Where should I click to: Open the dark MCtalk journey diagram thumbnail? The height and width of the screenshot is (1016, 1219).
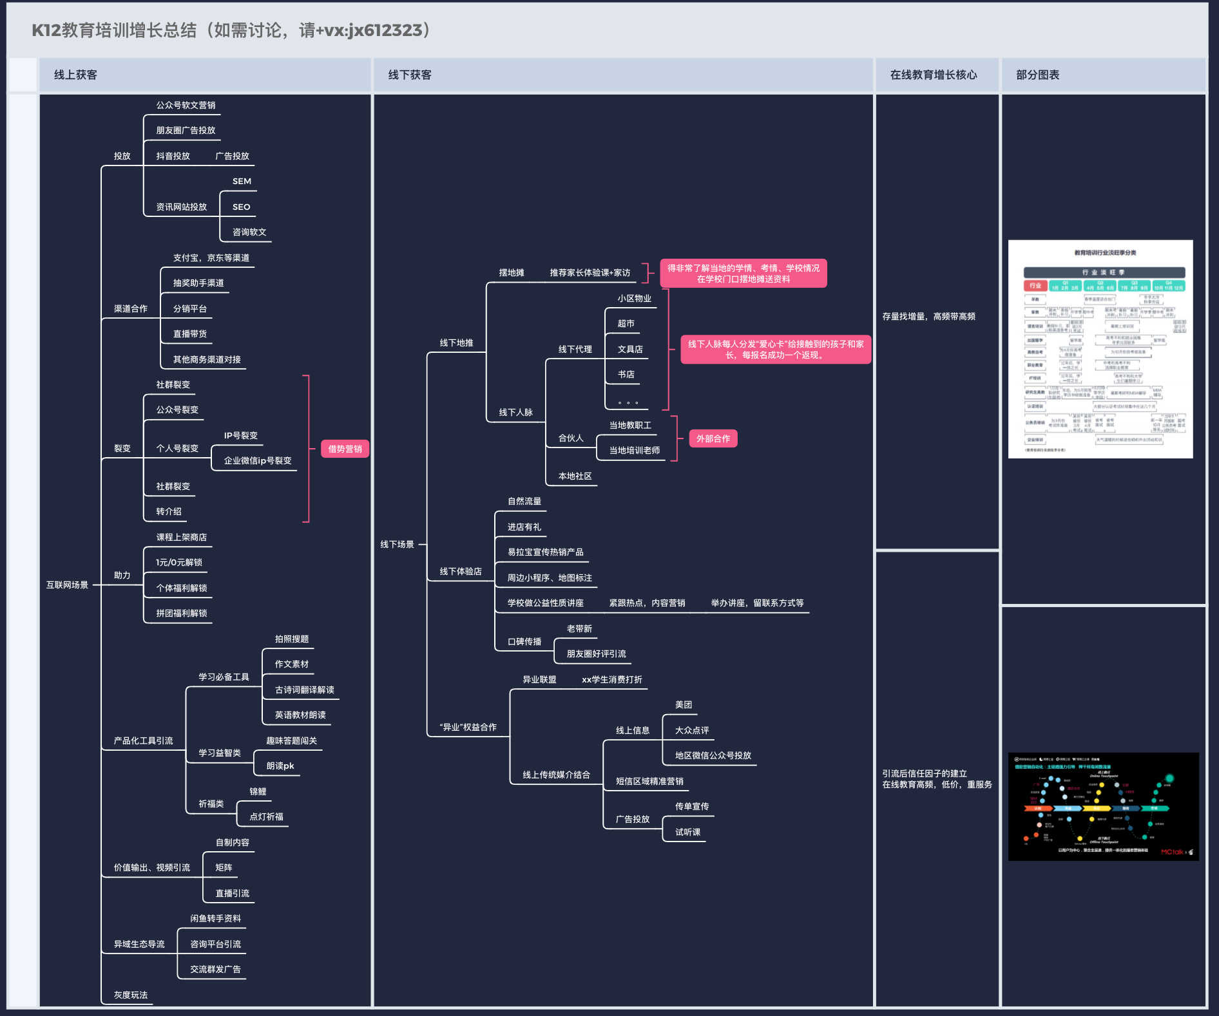coord(1103,806)
